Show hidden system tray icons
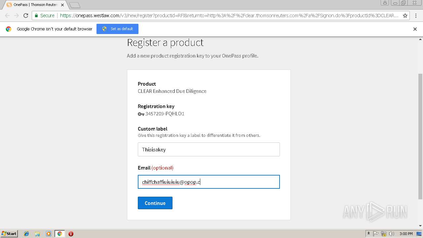423x238 pixels. (368, 234)
